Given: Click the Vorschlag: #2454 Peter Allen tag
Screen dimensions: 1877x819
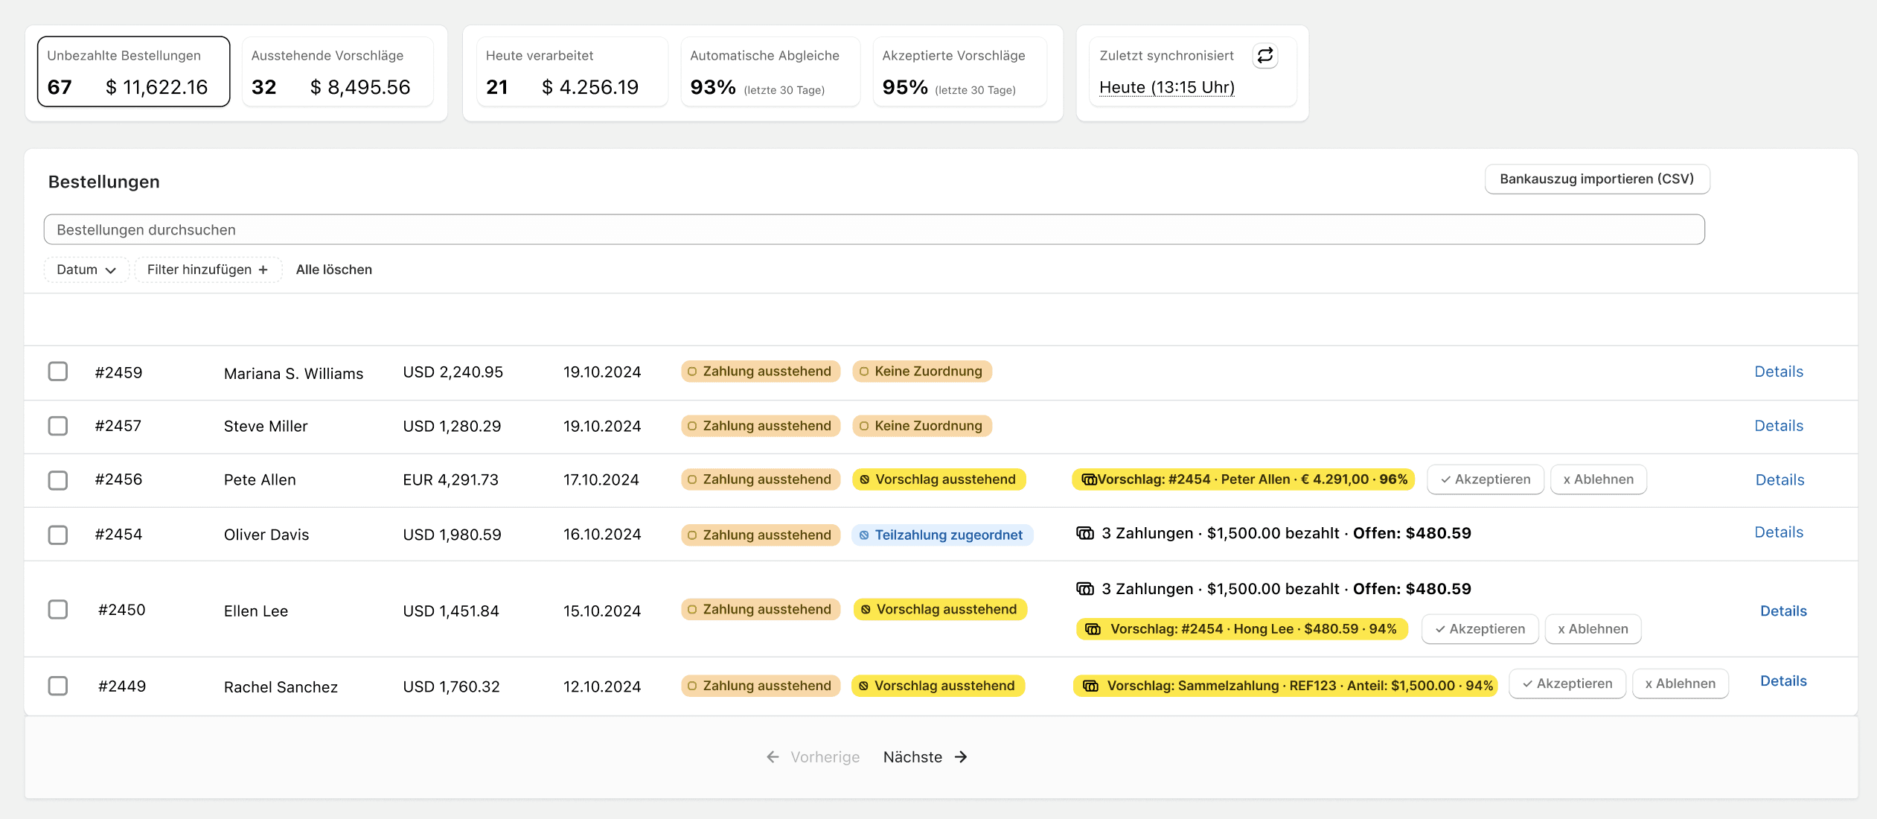Looking at the screenshot, I should (x=1243, y=479).
